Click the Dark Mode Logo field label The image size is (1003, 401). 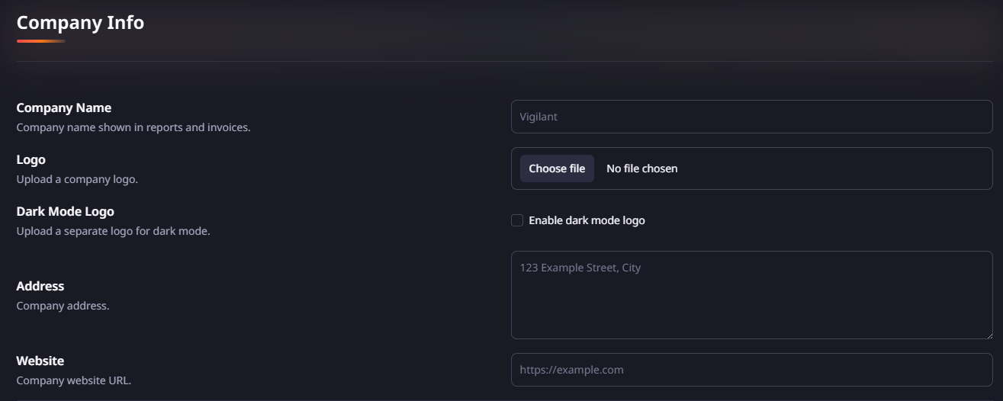click(65, 212)
